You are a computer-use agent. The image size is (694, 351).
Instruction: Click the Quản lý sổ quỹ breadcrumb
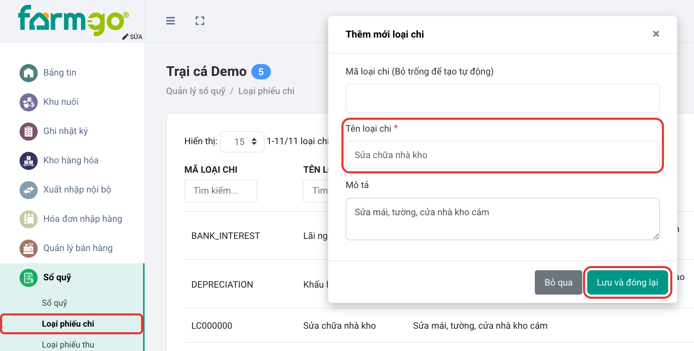click(196, 91)
